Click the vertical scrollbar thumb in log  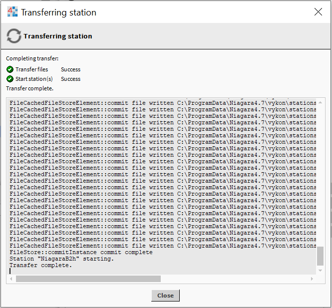(321, 257)
